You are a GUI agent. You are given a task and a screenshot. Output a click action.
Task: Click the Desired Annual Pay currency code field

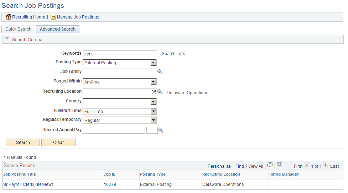[152, 130]
